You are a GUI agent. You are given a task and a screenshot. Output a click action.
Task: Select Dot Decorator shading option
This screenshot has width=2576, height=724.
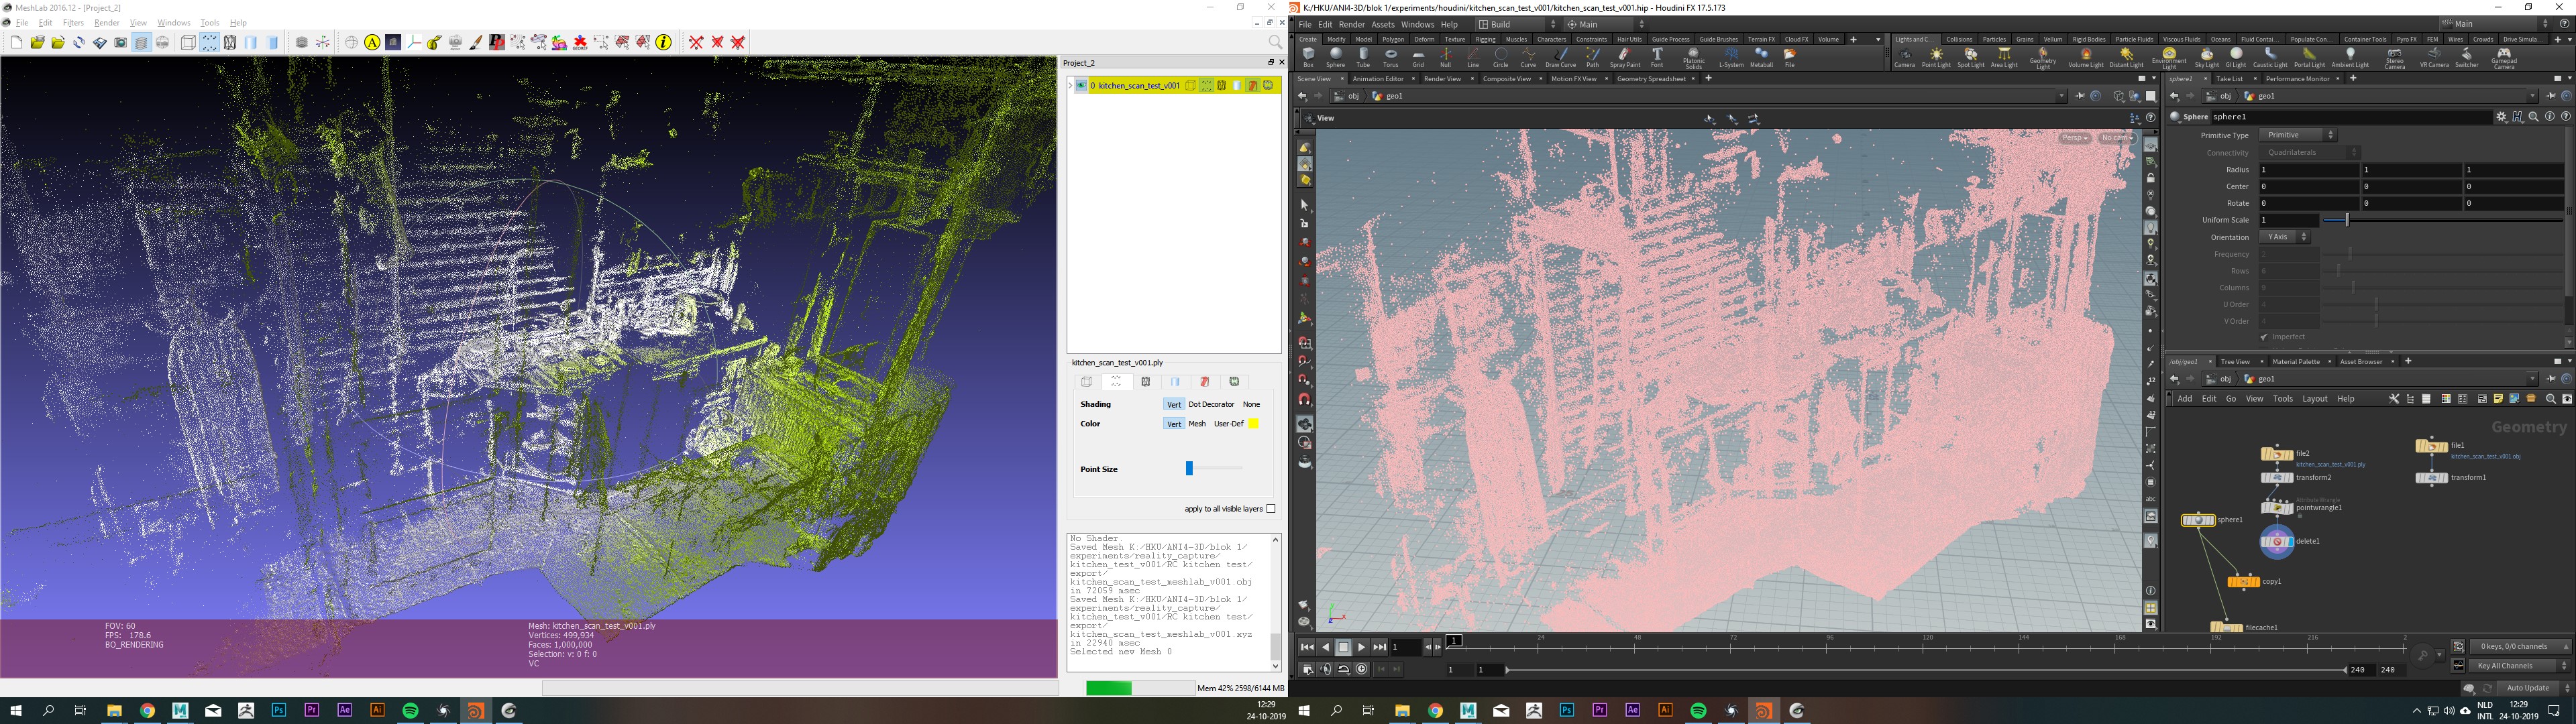[1210, 404]
